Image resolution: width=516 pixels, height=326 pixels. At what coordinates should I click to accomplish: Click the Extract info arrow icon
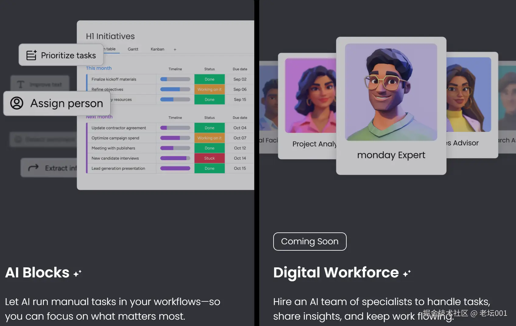pyautogui.click(x=33, y=168)
